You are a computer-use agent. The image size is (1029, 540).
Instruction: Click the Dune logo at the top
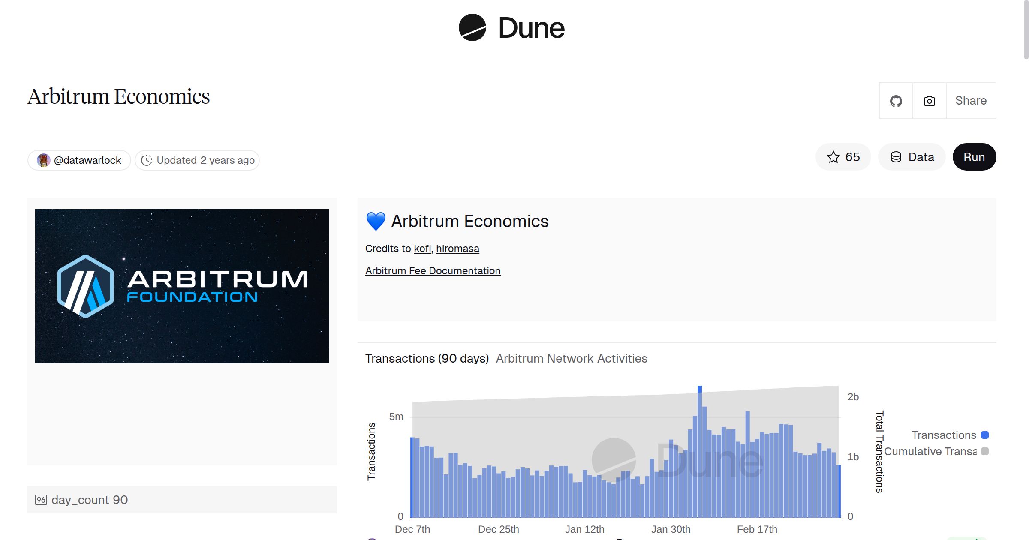513,27
